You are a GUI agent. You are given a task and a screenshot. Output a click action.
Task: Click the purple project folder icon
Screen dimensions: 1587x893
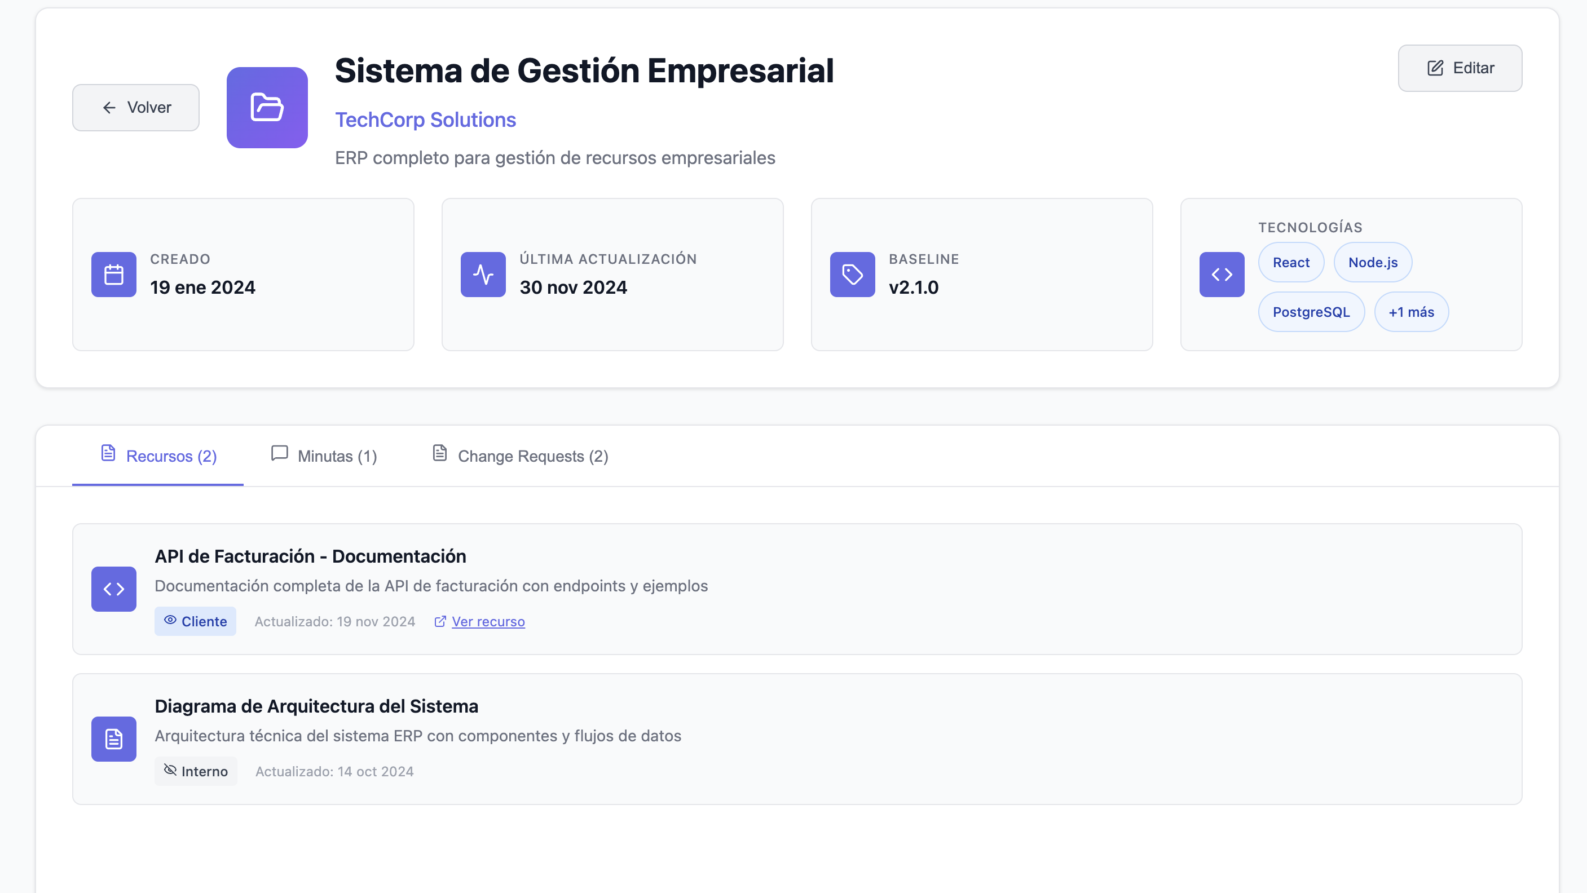pos(267,107)
